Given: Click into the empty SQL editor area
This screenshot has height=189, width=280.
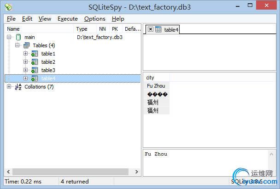Looking at the screenshot, I should tap(210, 52).
